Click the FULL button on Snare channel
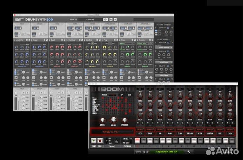 [46, 34]
